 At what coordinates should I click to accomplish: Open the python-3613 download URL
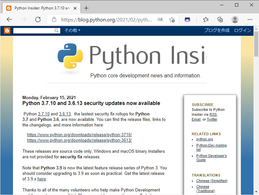point(79,140)
